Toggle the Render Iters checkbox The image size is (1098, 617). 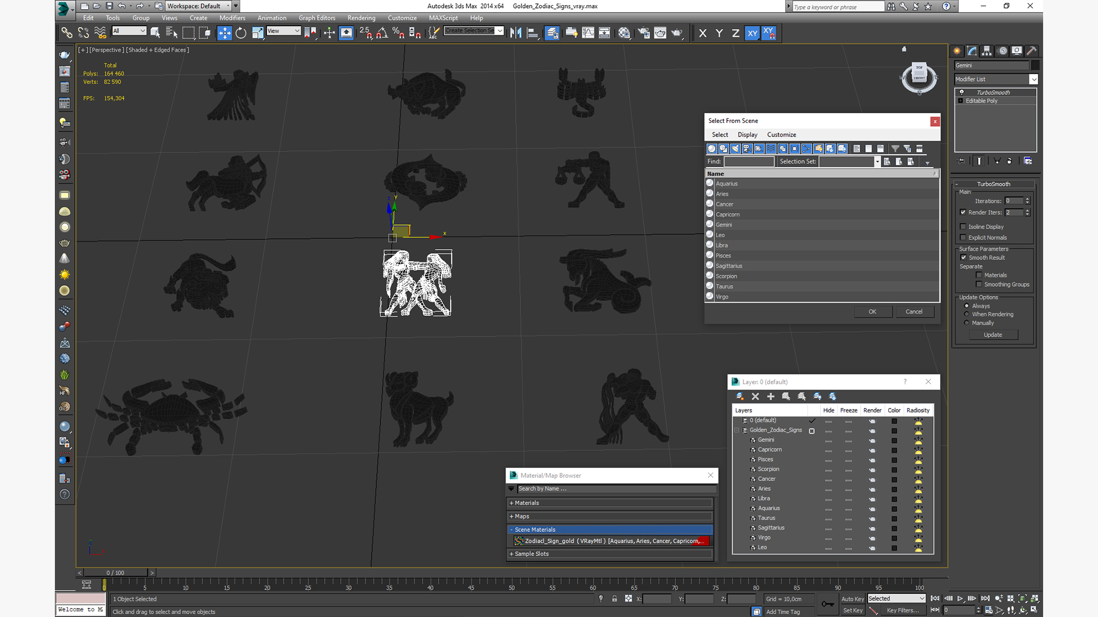(963, 213)
